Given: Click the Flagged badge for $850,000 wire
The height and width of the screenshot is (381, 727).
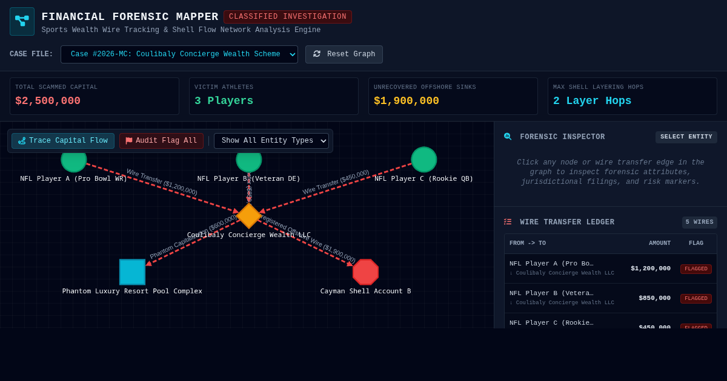Looking at the screenshot, I should point(696,299).
